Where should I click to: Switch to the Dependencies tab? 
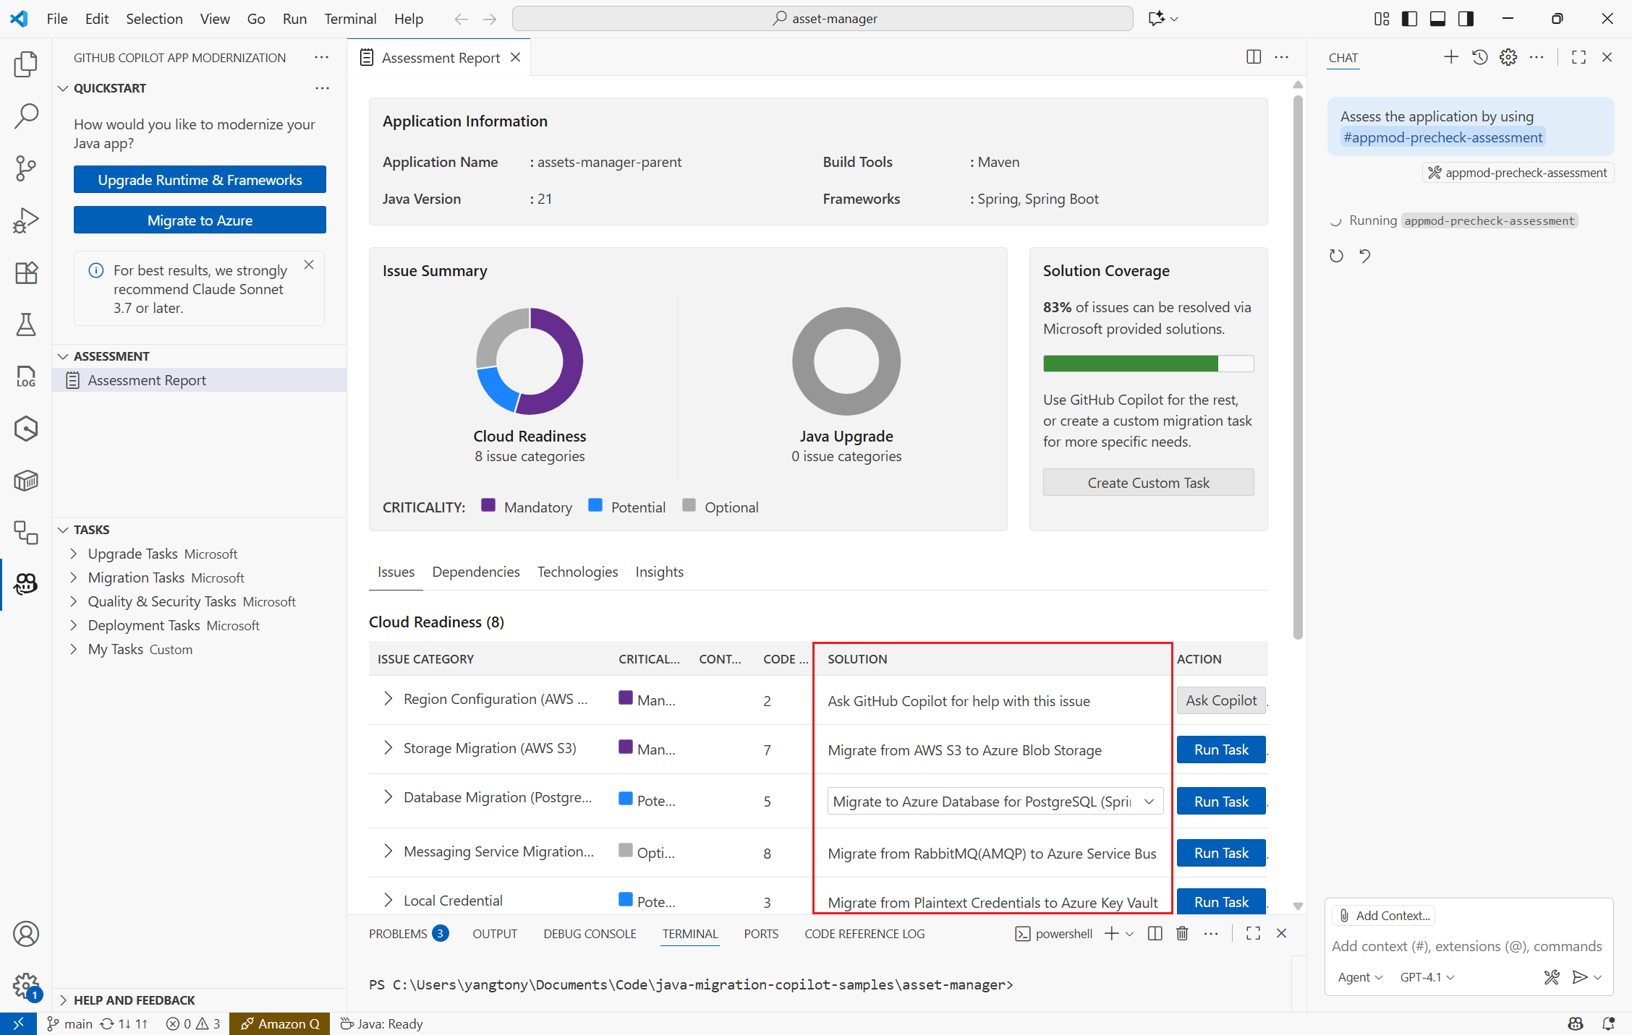pos(475,572)
